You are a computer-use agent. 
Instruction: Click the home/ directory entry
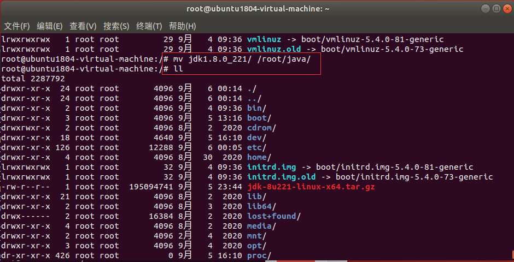[259, 157]
